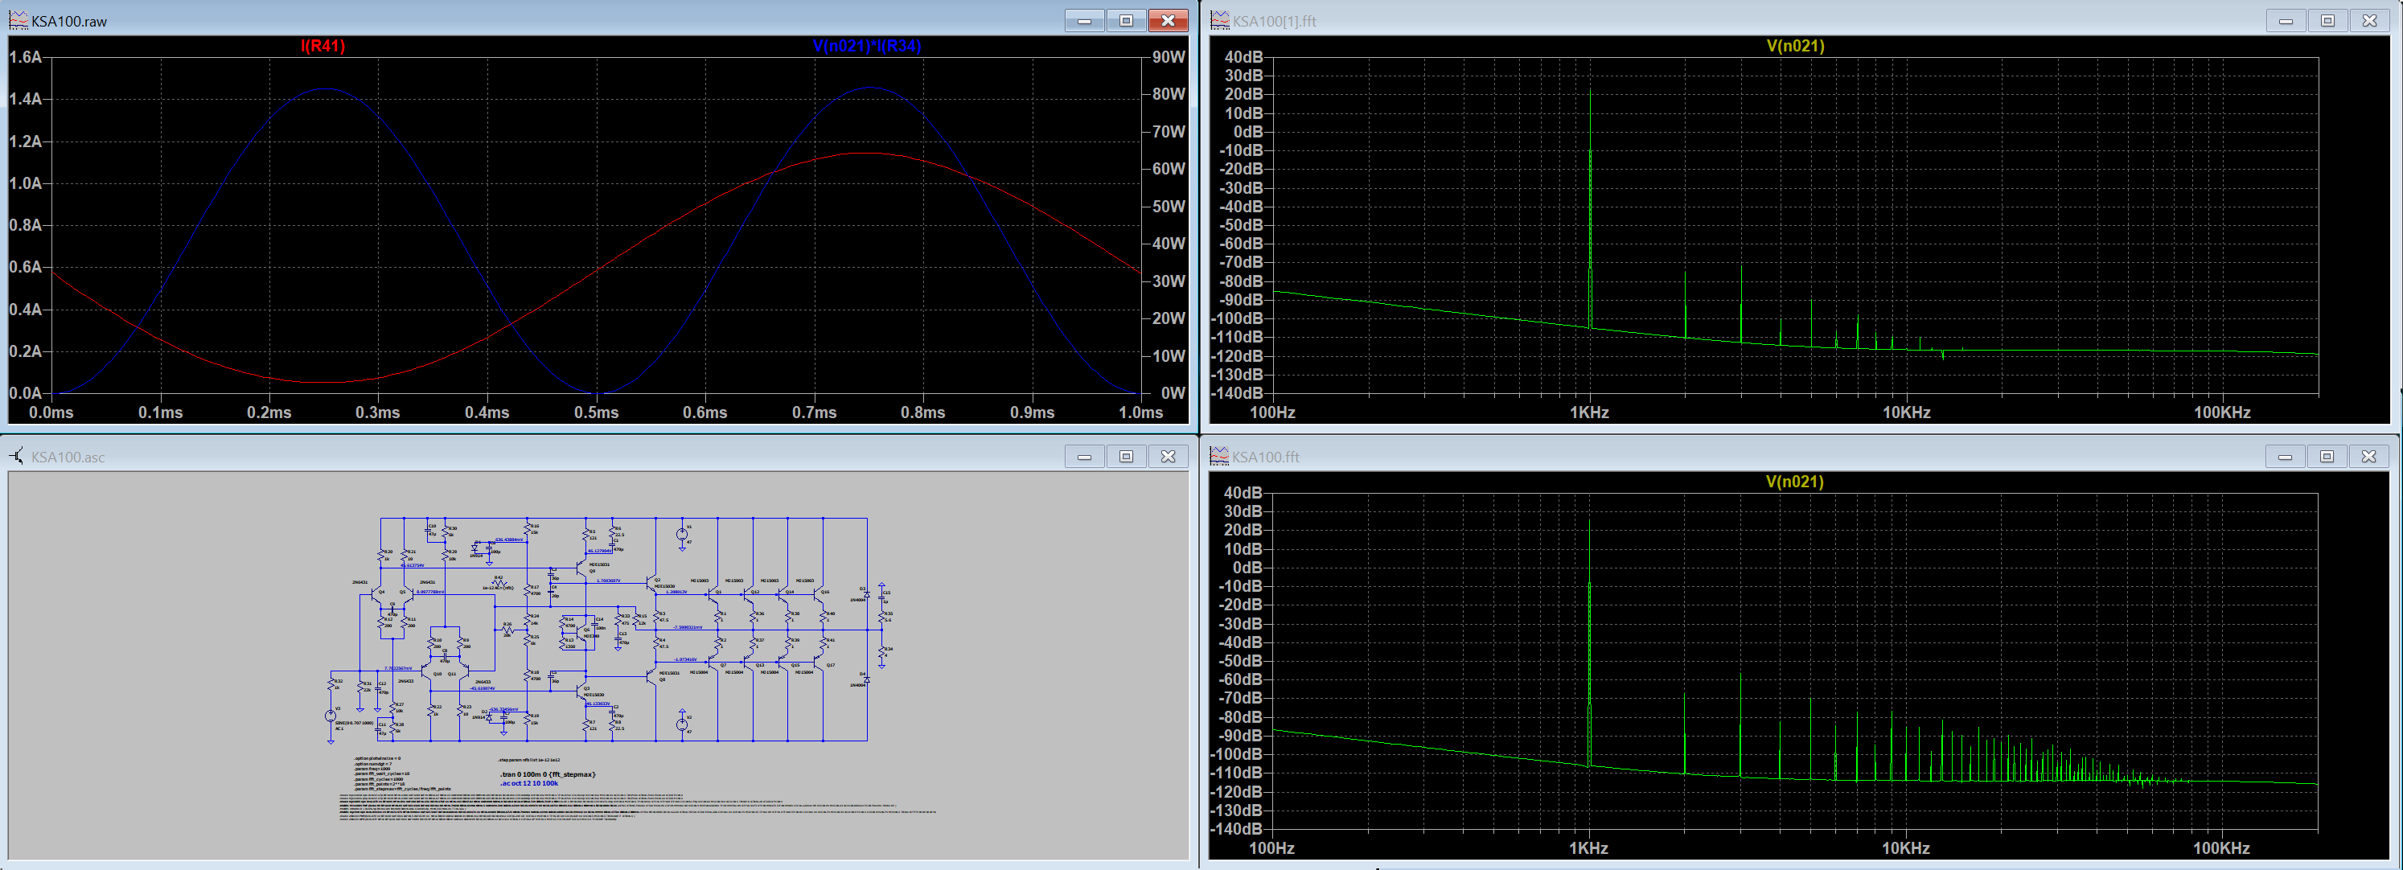Screen dimensions: 2403x870
Task: Click the 90W label on power axis
Action: [x=1168, y=57]
